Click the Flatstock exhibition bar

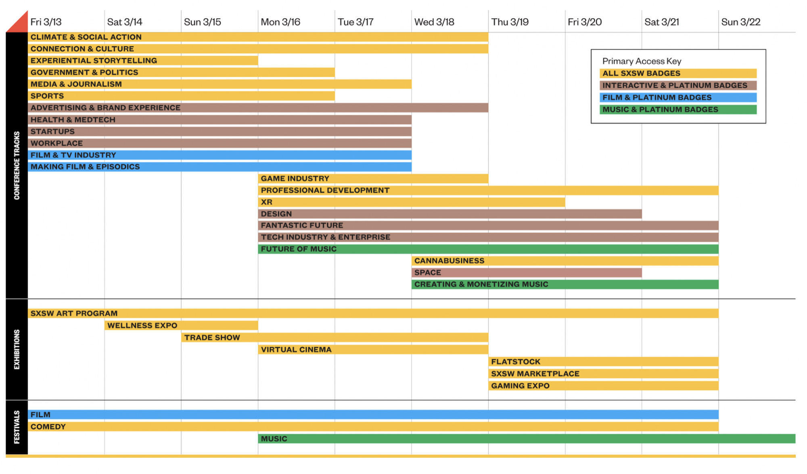point(603,362)
